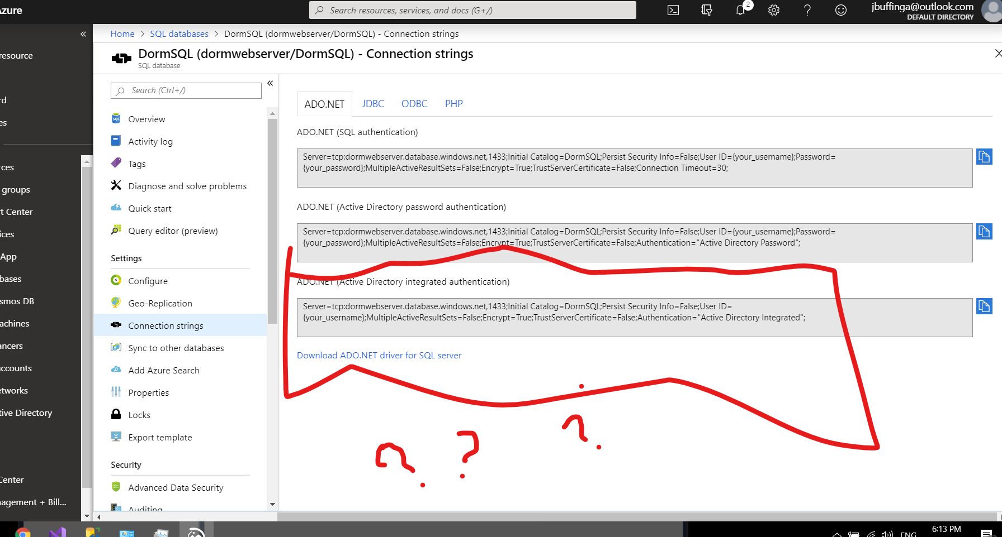This screenshot has height=537, width=1002.
Task: Open the help question mark icon
Action: [x=807, y=10]
